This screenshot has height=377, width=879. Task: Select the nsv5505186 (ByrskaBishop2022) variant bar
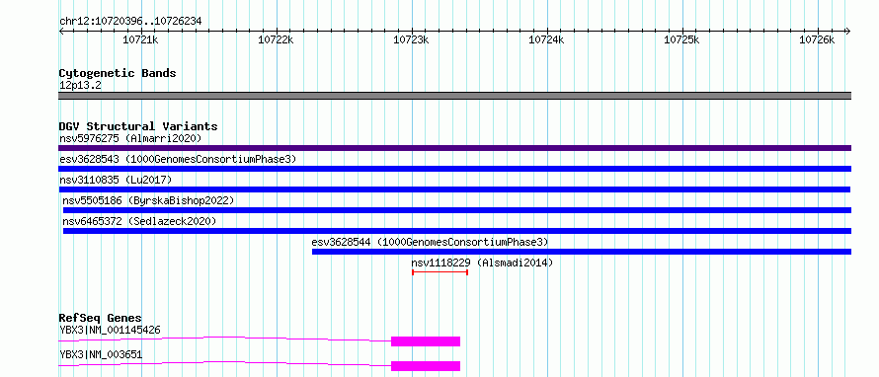[x=457, y=210]
